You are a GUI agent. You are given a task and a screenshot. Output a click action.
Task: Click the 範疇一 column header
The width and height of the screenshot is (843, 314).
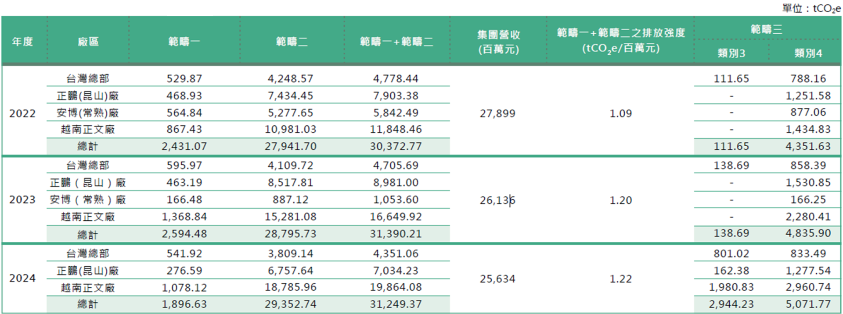184,42
